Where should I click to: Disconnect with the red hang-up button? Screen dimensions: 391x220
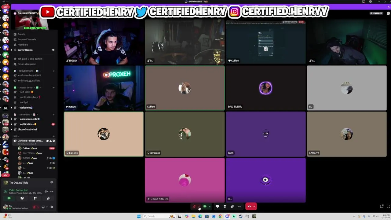(x=249, y=207)
